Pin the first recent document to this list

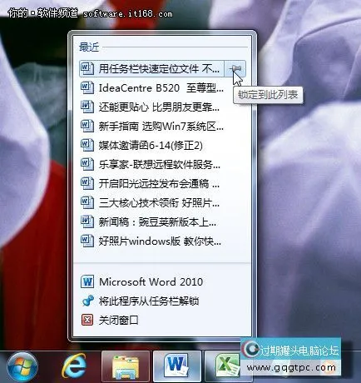[x=235, y=68]
